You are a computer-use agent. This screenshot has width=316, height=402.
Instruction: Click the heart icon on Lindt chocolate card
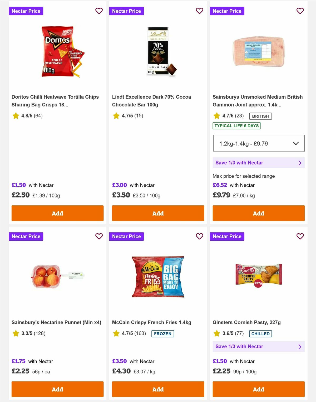point(199,11)
